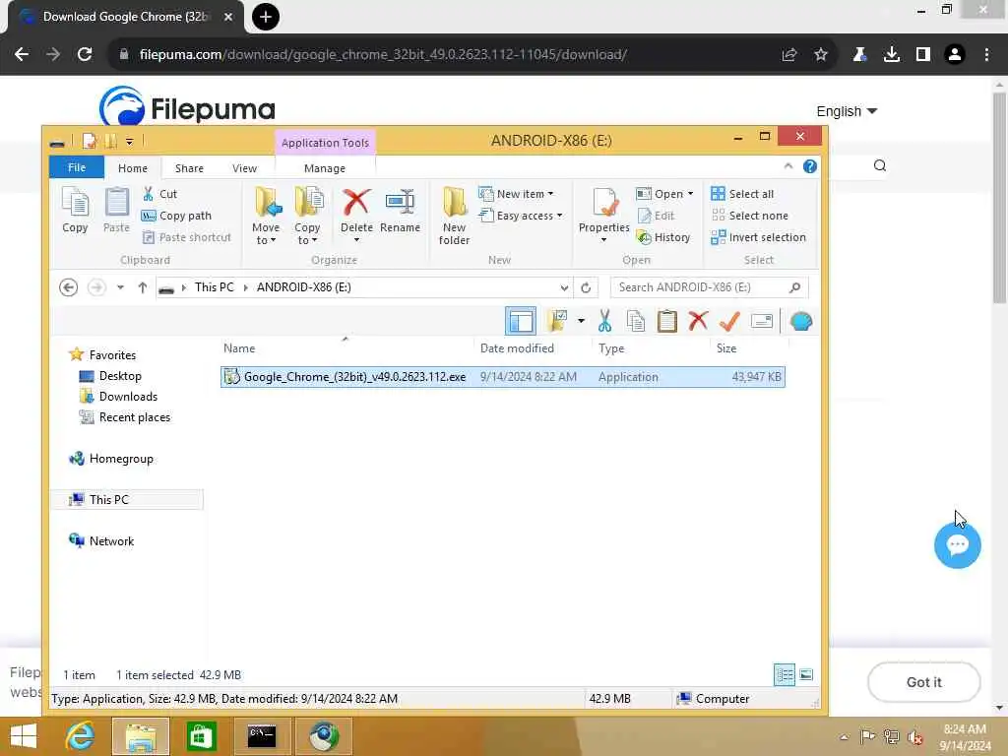
Task: Select Google_Chrome_(32bit)_v49.0.2623.112.exe file
Action: click(x=502, y=377)
